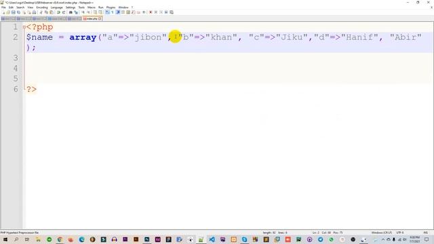Open the Edit menu
This screenshot has width=434, height=244.
click(x=11, y=7)
